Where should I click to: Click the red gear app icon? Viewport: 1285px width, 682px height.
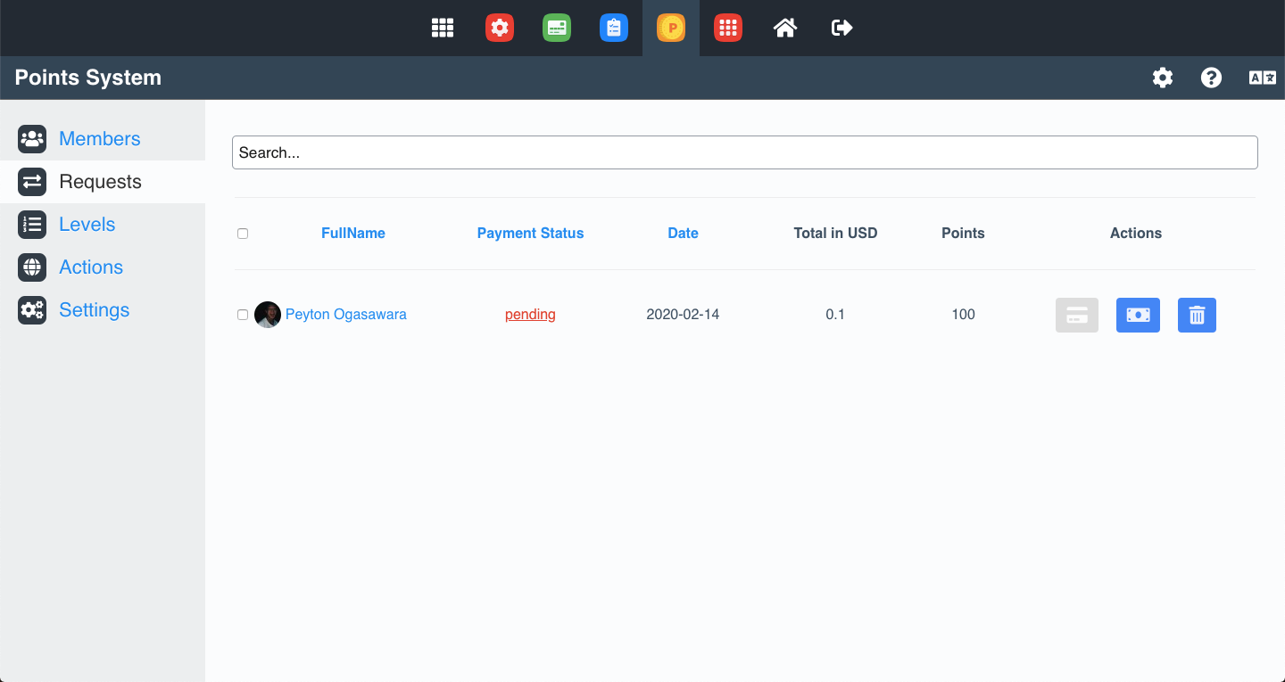click(x=500, y=28)
